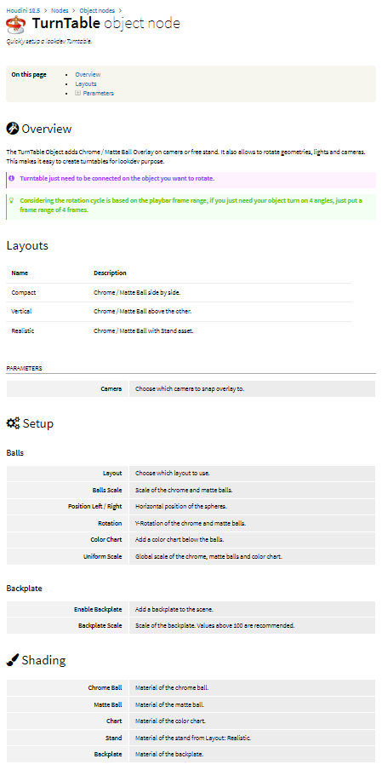Jump to Layouts from the contents list

[86, 84]
